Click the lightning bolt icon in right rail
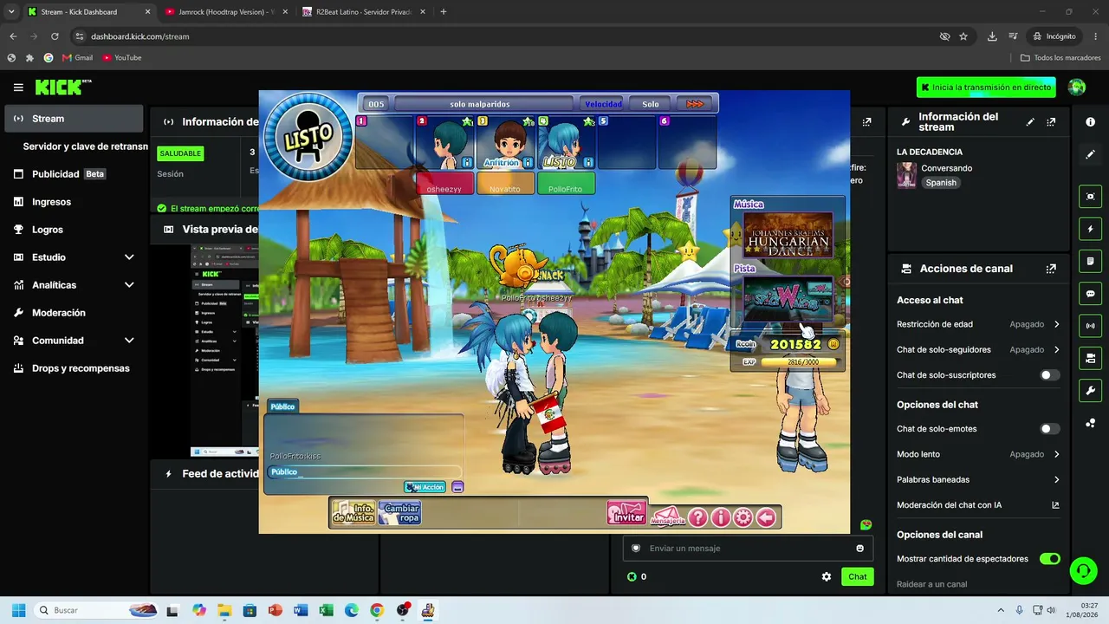The image size is (1109, 624). pyautogui.click(x=1090, y=229)
